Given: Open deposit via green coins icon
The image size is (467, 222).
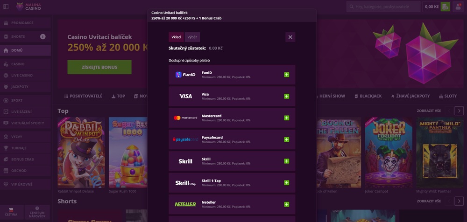Looking at the screenshot, I should coord(445,7).
